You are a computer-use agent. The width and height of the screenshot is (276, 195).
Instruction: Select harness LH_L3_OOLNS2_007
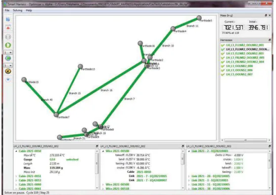click(239, 75)
